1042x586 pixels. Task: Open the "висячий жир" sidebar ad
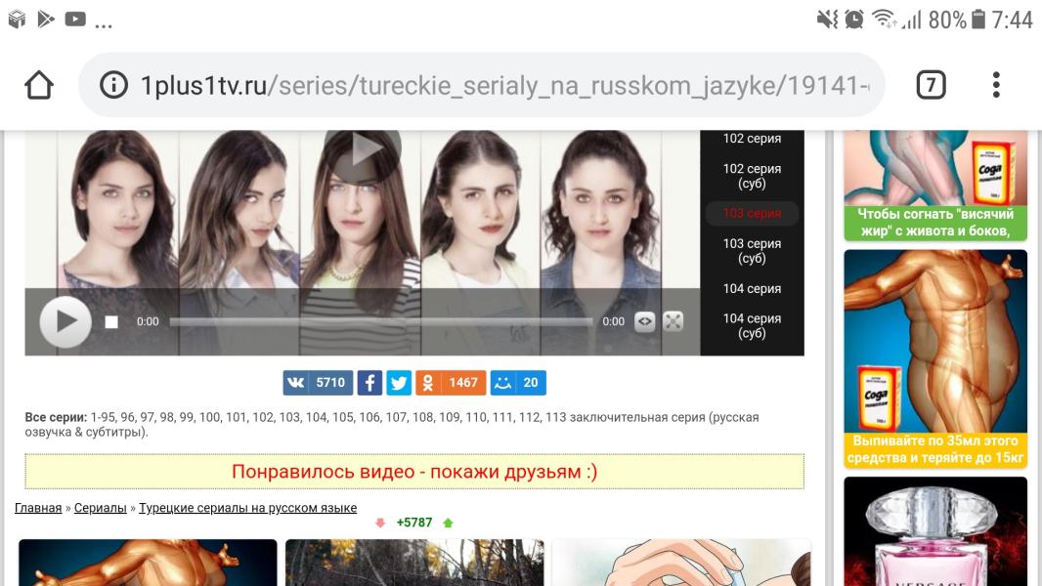935,186
